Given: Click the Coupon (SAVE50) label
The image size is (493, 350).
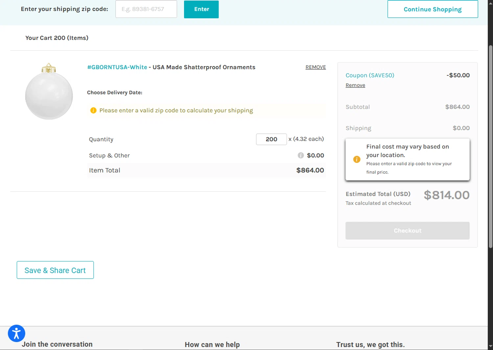Looking at the screenshot, I should pos(370,75).
